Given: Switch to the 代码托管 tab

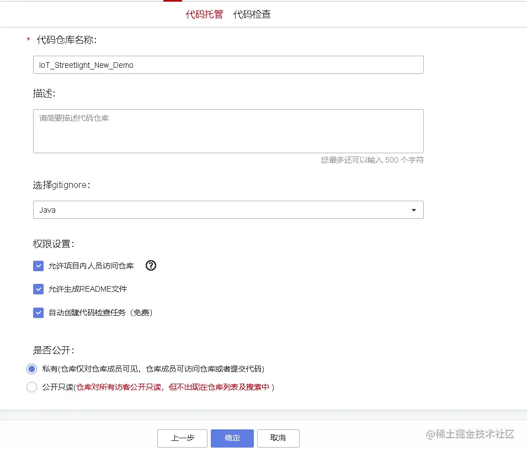Looking at the screenshot, I should point(204,14).
